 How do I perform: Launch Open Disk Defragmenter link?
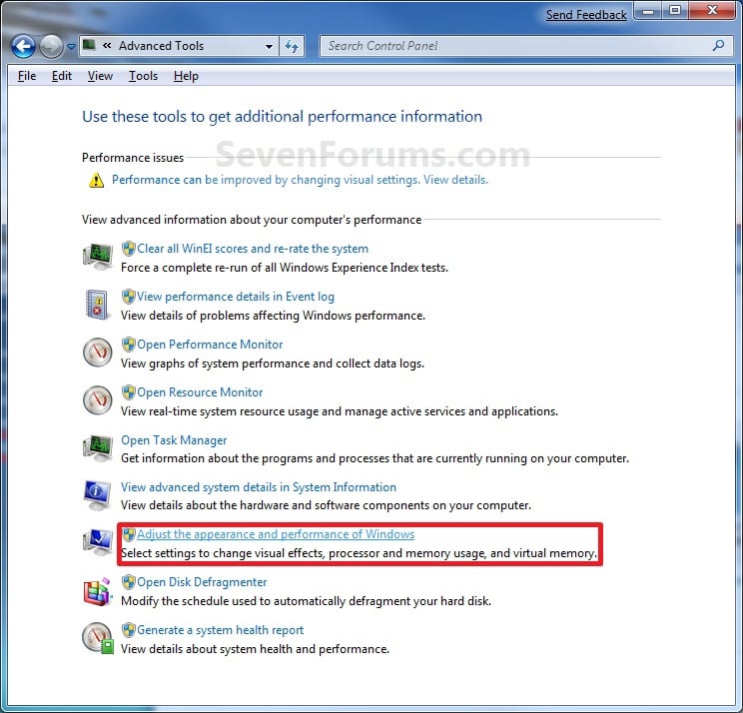(202, 582)
